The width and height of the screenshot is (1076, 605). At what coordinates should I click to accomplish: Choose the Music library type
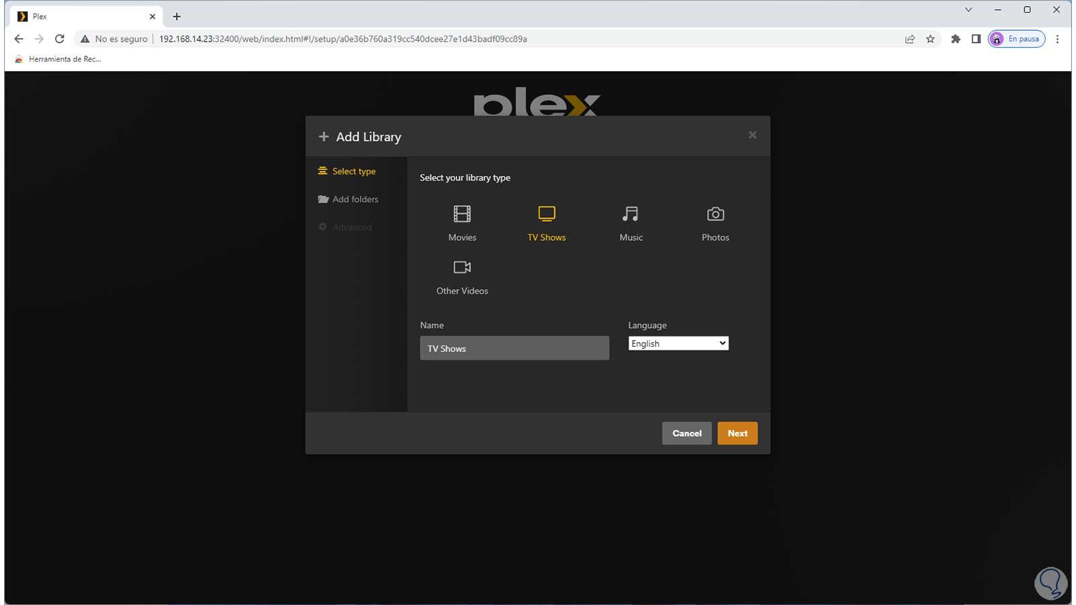click(x=631, y=223)
